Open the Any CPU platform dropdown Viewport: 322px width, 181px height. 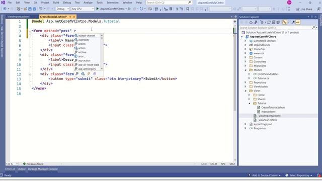[83, 9]
